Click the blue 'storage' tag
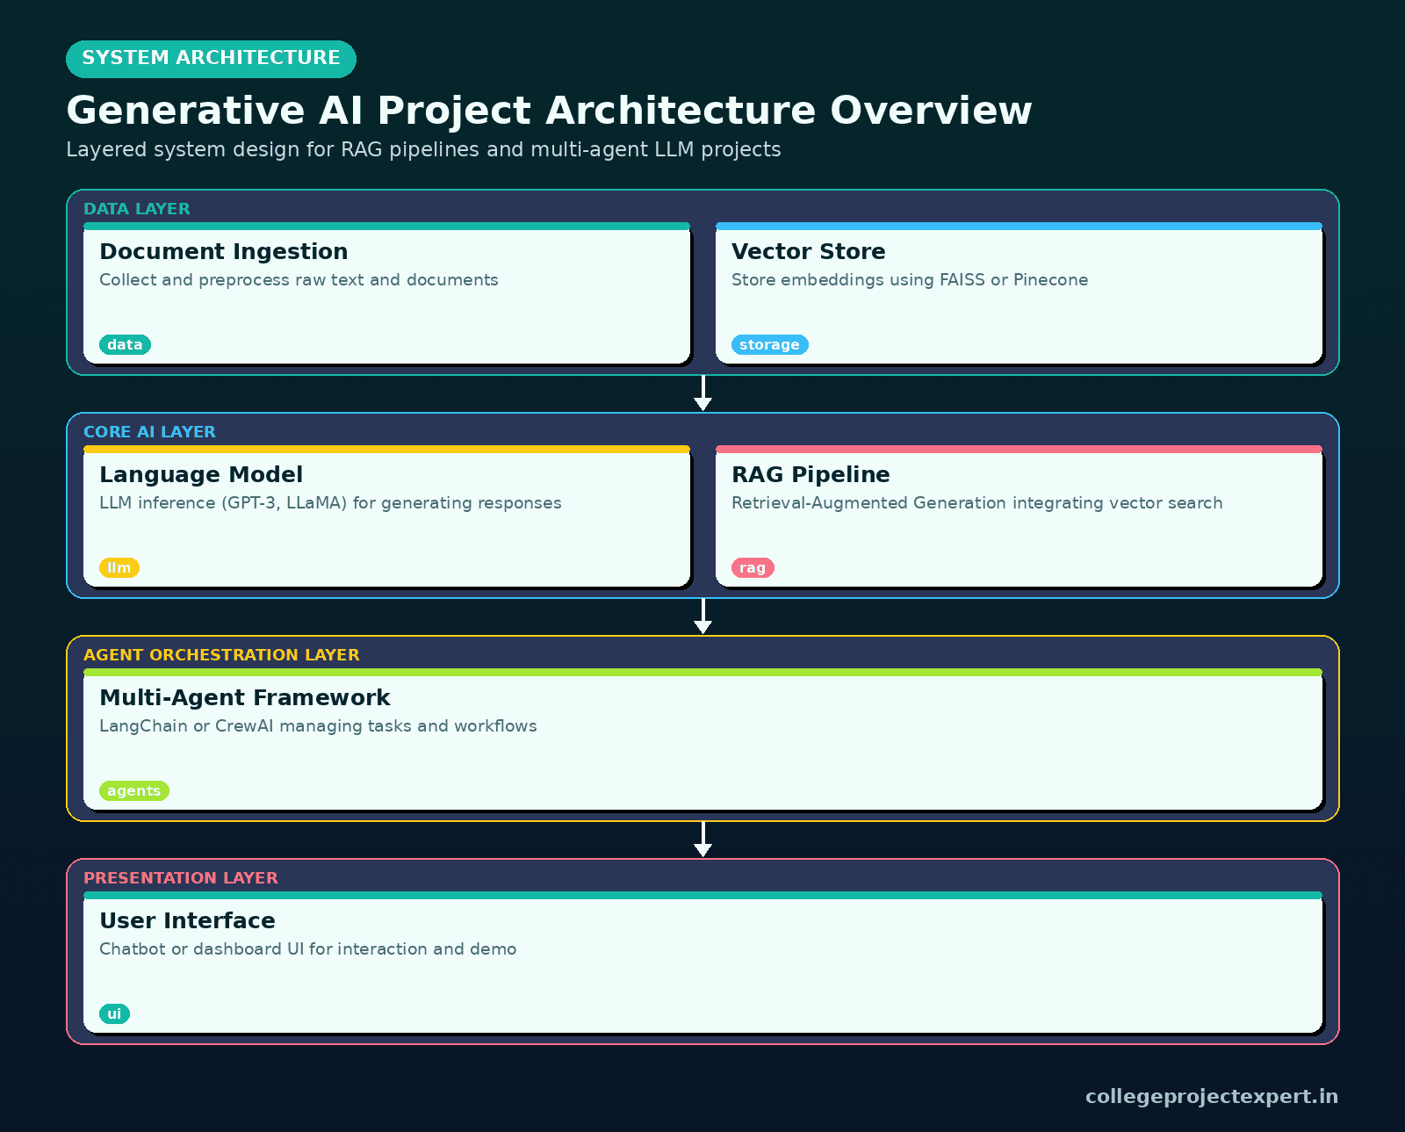This screenshot has height=1132, width=1405. pyautogui.click(x=769, y=345)
